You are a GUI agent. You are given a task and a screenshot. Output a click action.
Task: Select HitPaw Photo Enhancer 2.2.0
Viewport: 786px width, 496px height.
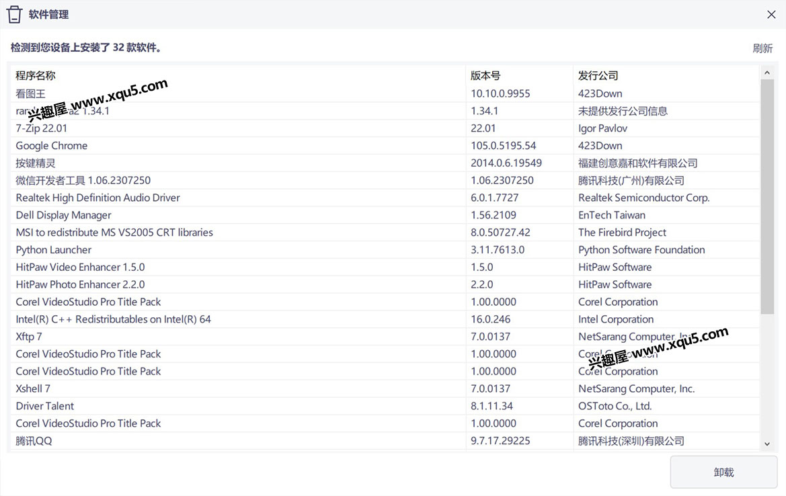80,284
